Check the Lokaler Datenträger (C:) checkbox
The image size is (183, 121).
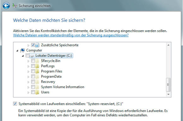pyautogui.click(x=27, y=55)
